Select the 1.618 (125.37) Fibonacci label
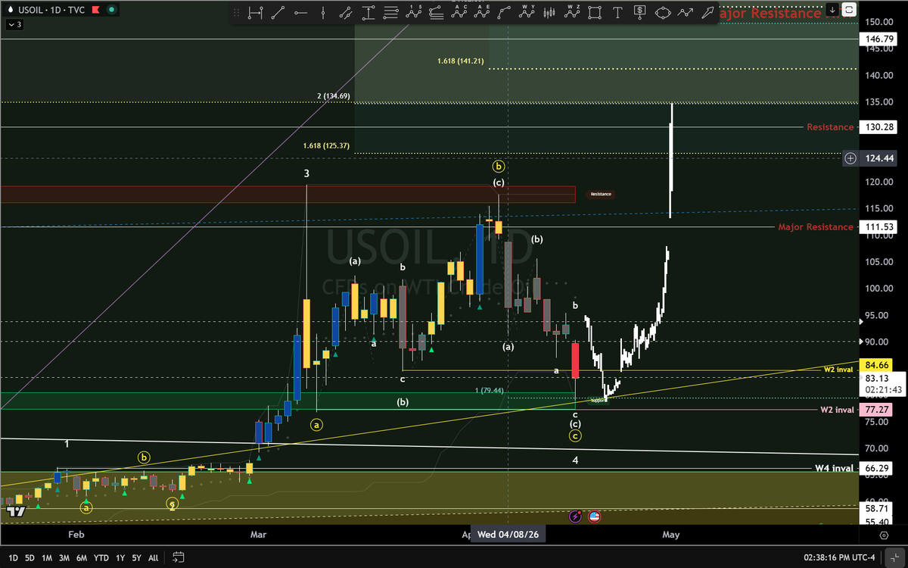 click(326, 146)
